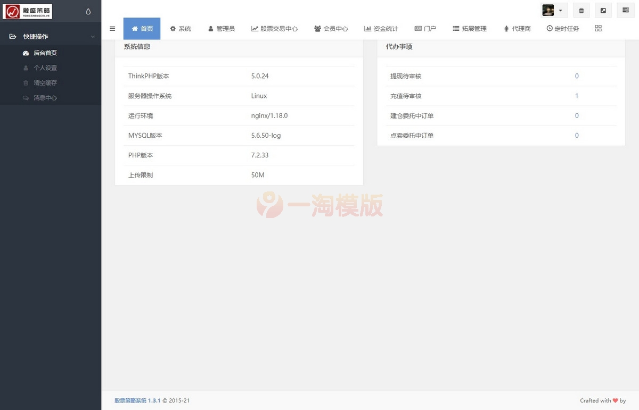The height and width of the screenshot is (410, 639).
Task: Open the 资金统计 navigation item
Action: point(381,29)
